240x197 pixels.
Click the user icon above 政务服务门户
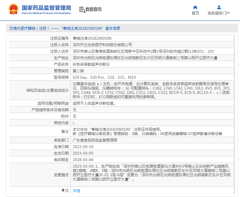pyautogui.click(x=219, y=7)
